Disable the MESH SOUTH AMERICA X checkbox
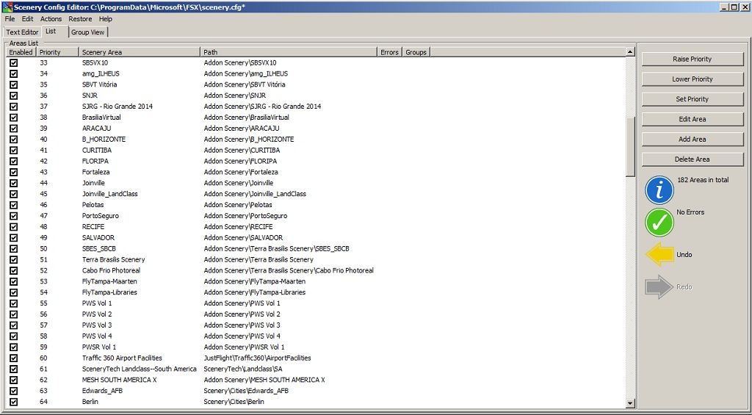Image resolution: width=752 pixels, height=415 pixels. tap(13, 380)
